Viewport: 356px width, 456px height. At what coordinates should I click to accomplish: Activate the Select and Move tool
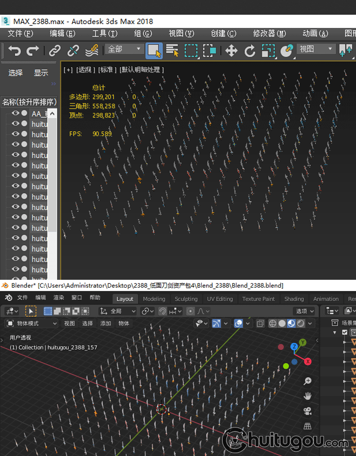[231, 50]
